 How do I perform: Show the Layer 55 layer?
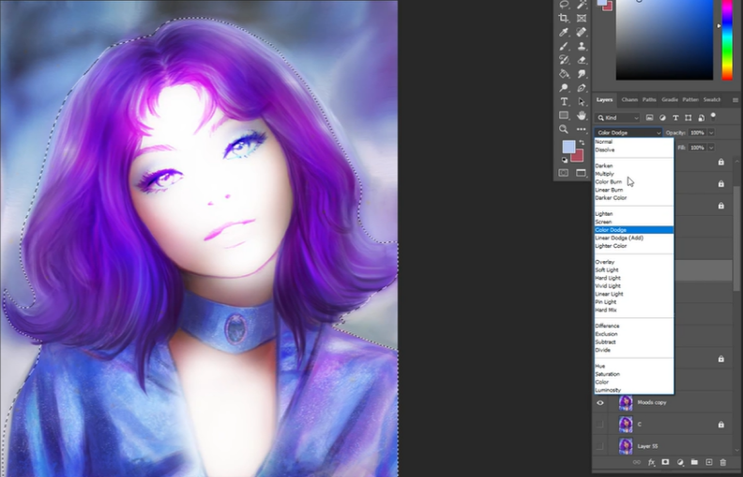pyautogui.click(x=599, y=446)
